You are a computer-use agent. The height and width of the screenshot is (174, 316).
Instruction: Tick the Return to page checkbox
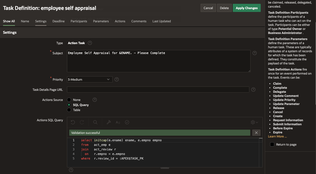(272, 144)
